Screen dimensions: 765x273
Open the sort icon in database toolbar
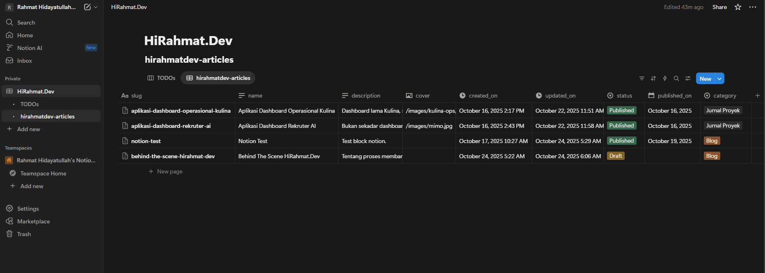(653, 78)
